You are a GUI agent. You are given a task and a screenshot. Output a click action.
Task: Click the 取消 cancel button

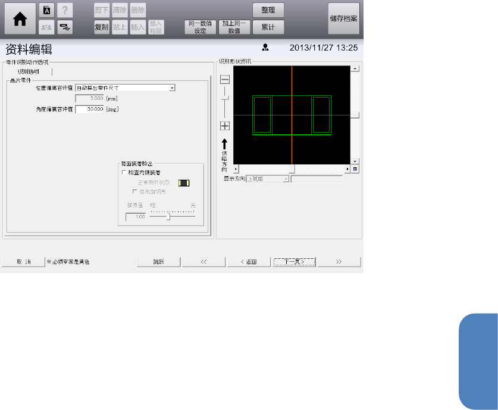pyautogui.click(x=24, y=262)
